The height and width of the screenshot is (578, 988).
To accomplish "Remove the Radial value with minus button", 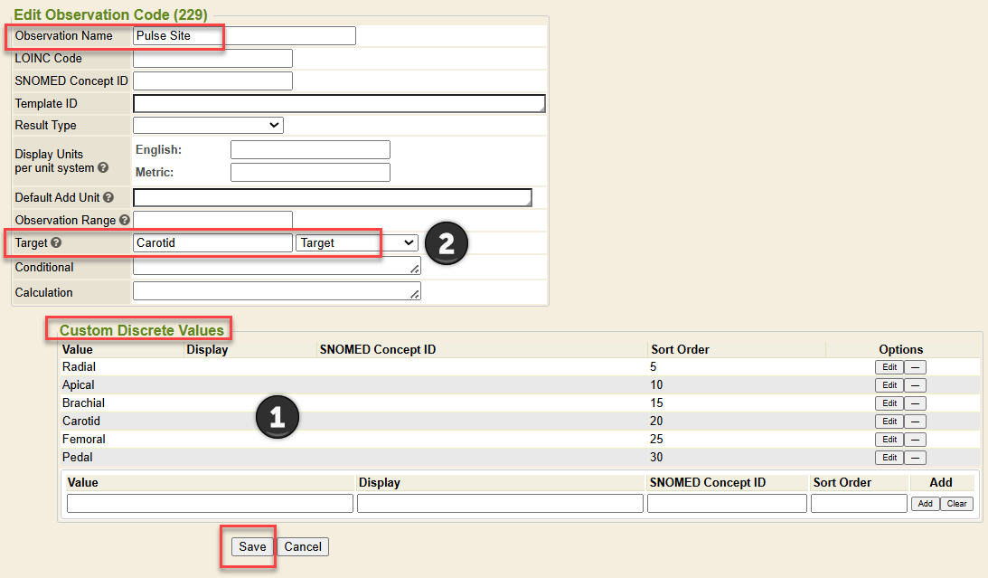I will 916,367.
